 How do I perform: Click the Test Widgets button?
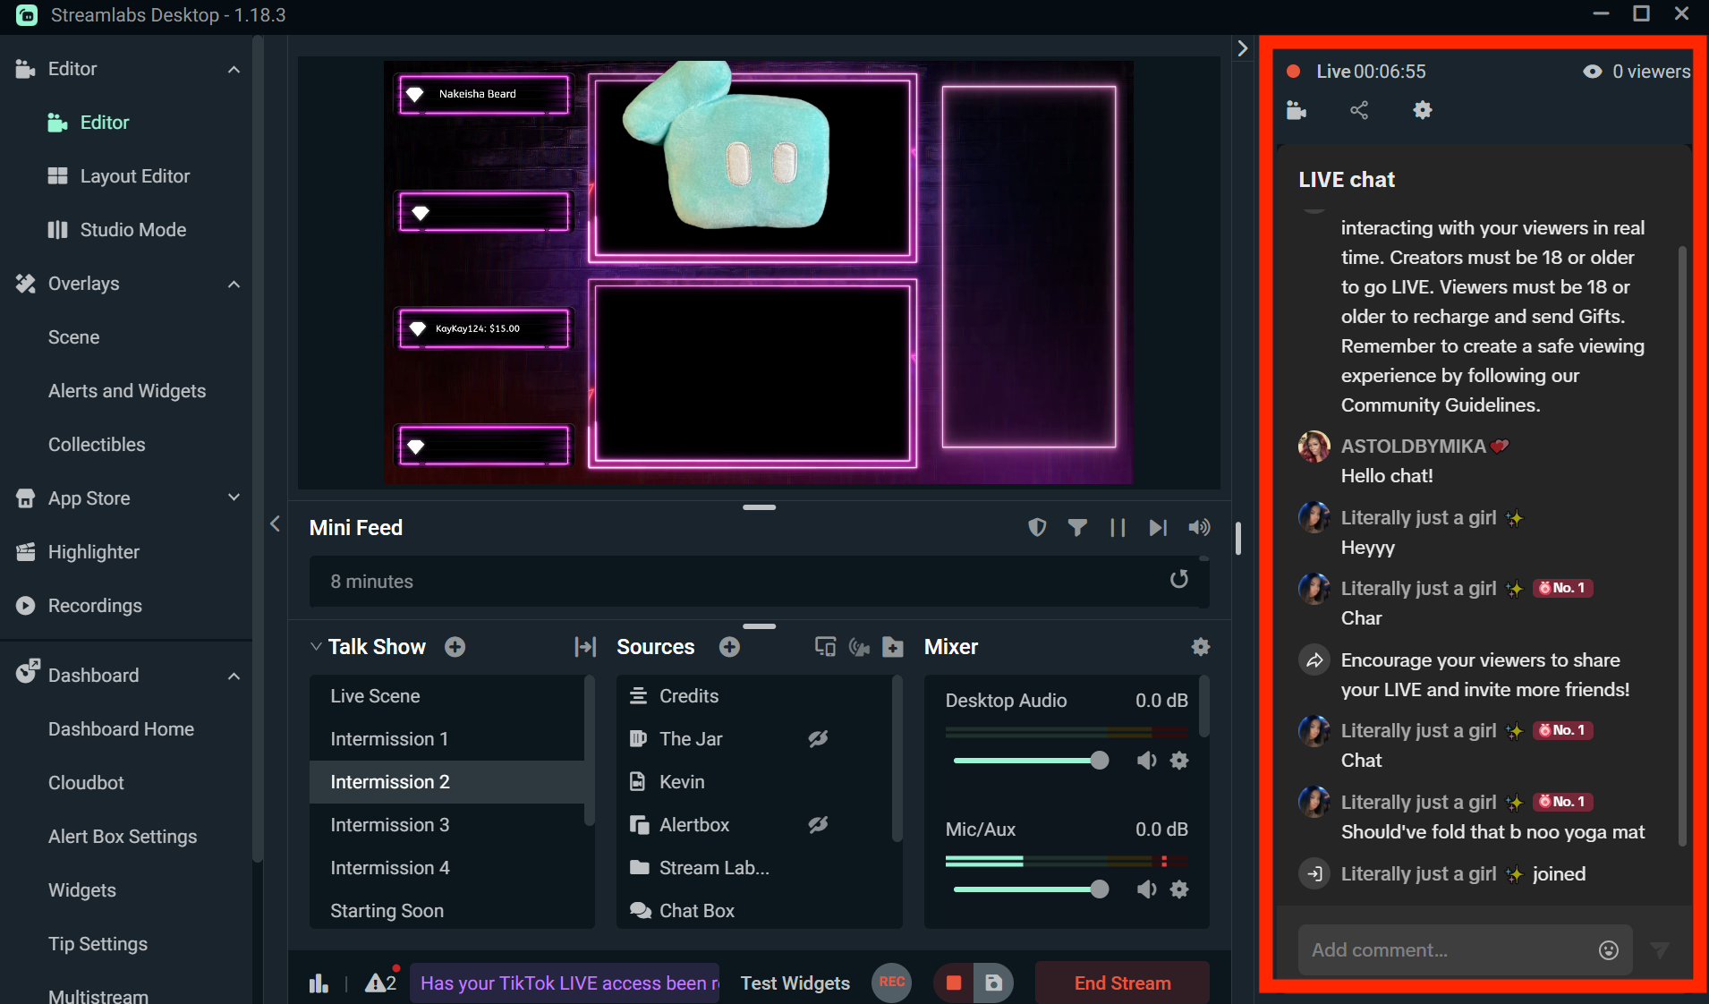pos(795,983)
